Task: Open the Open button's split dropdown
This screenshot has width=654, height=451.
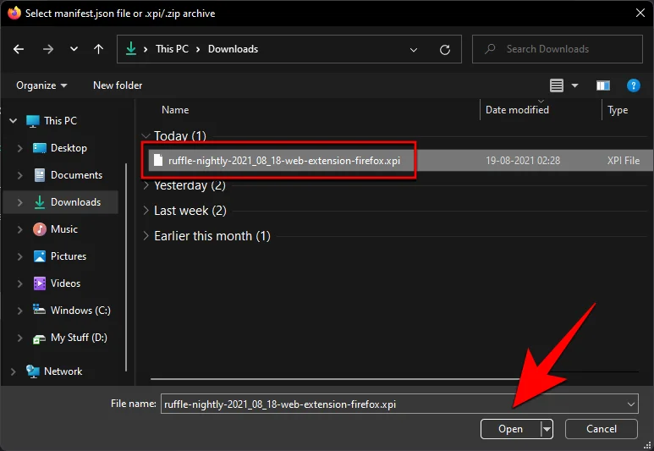Action: coord(547,429)
